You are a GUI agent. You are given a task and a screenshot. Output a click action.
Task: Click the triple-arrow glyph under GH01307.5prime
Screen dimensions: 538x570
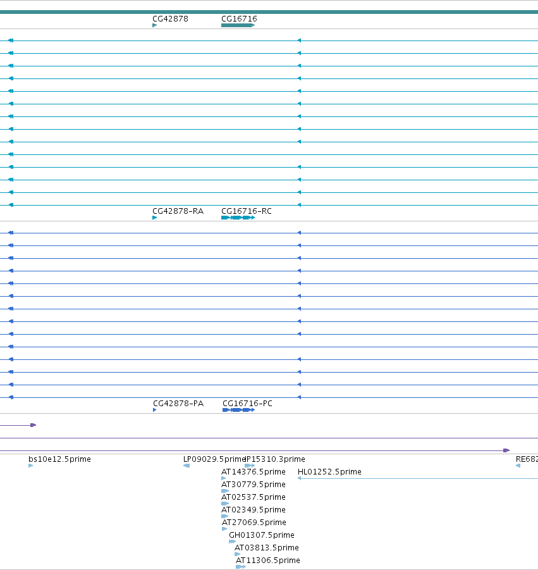click(232, 542)
